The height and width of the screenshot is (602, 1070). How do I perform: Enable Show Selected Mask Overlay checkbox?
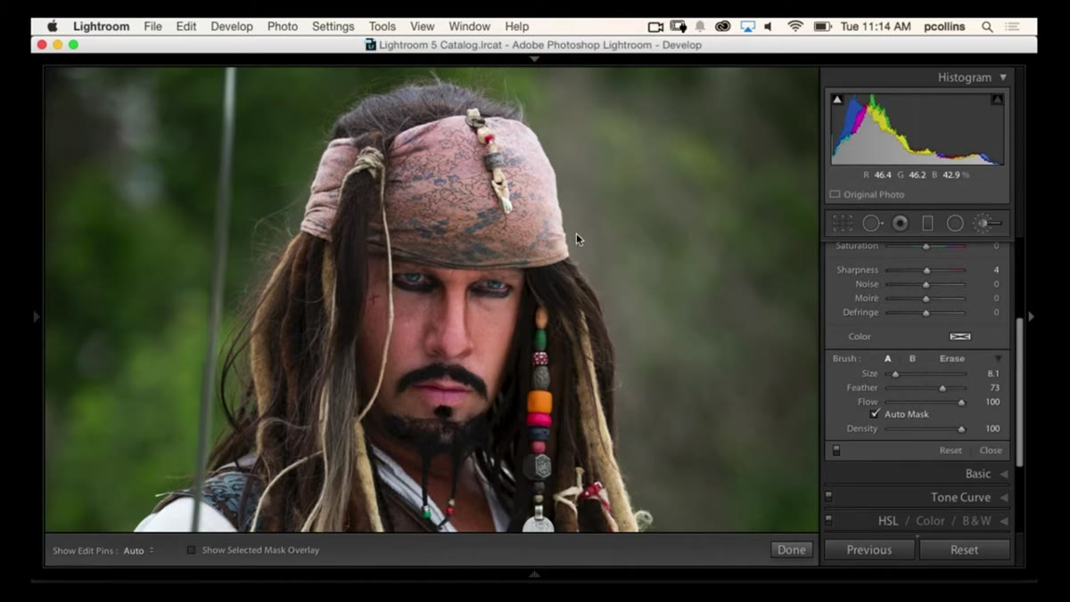click(191, 550)
